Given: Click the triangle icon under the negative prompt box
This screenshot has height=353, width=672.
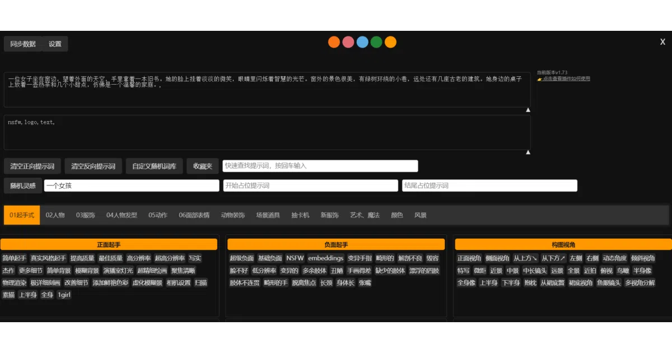Looking at the screenshot, I should [x=528, y=152].
